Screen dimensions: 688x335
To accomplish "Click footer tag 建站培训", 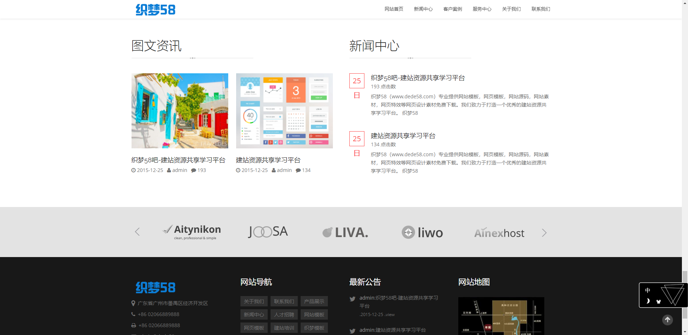I will (284, 328).
